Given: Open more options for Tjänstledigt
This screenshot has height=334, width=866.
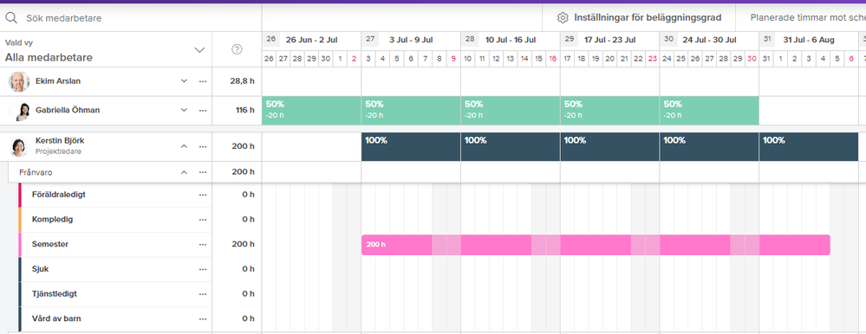Looking at the screenshot, I should (x=203, y=294).
